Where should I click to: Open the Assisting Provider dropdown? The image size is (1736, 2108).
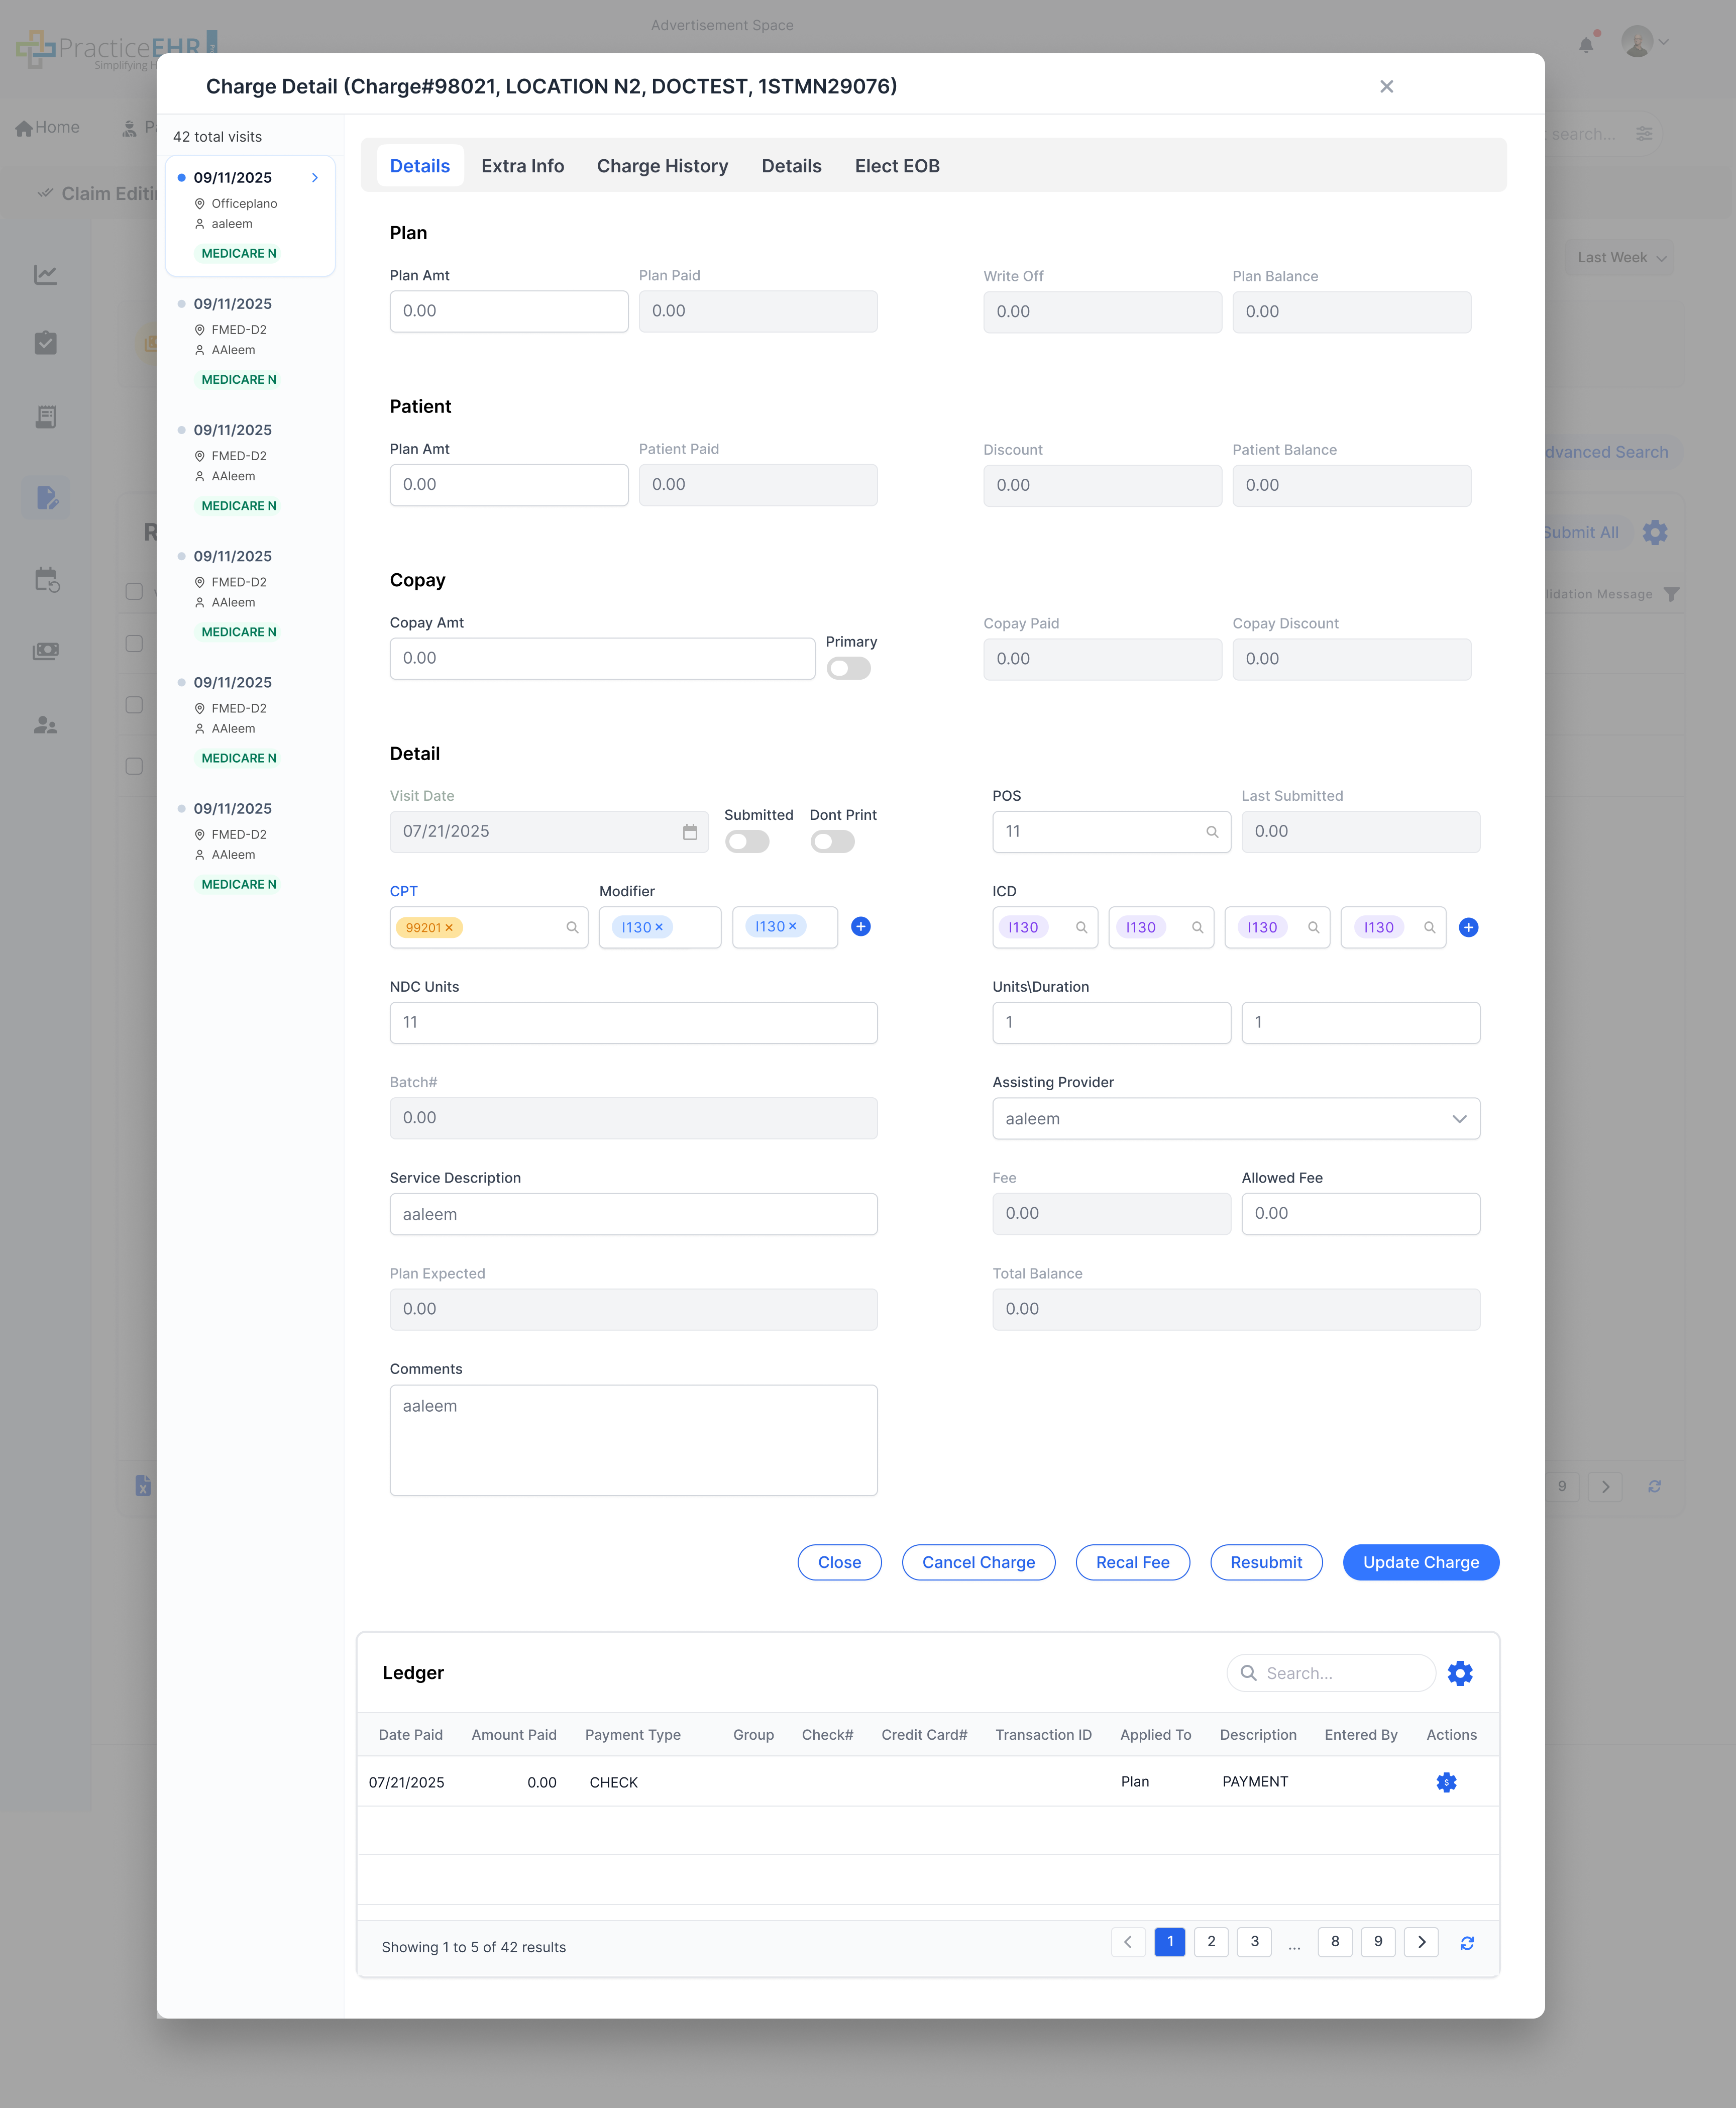pos(1235,1119)
